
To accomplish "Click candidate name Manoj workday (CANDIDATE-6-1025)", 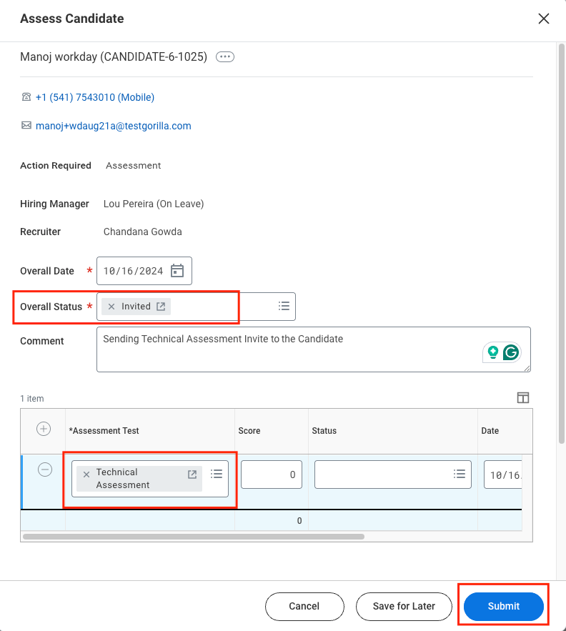I will pyautogui.click(x=114, y=56).
